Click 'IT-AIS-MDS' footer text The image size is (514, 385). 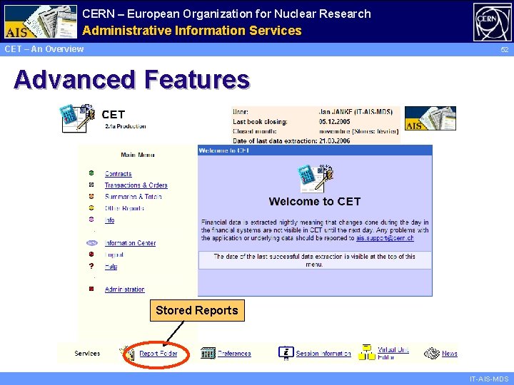[x=489, y=379]
